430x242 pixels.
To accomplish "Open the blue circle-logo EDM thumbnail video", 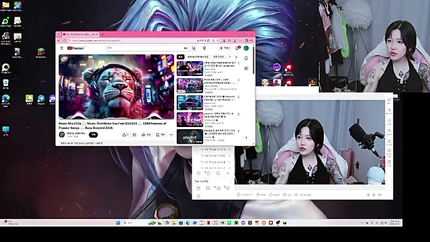I will click(189, 103).
